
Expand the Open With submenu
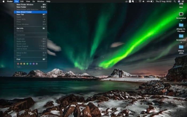tap(30, 19)
